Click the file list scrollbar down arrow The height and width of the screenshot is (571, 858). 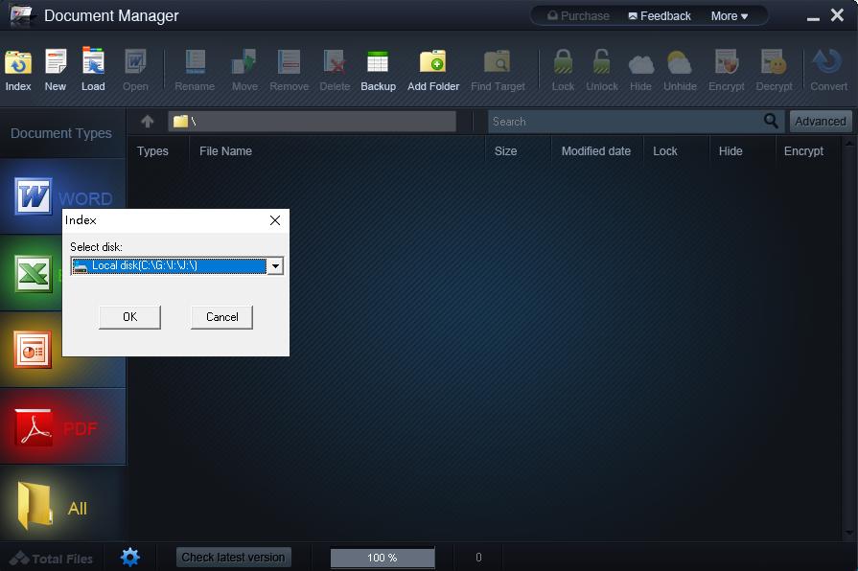pos(849,532)
